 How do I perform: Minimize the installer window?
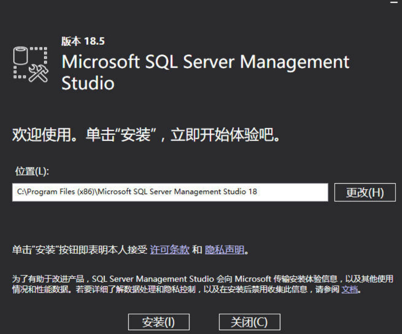point(394,3)
